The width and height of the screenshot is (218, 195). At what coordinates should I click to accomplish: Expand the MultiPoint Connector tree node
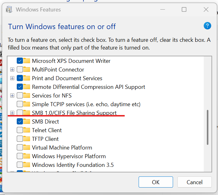coord(12,69)
